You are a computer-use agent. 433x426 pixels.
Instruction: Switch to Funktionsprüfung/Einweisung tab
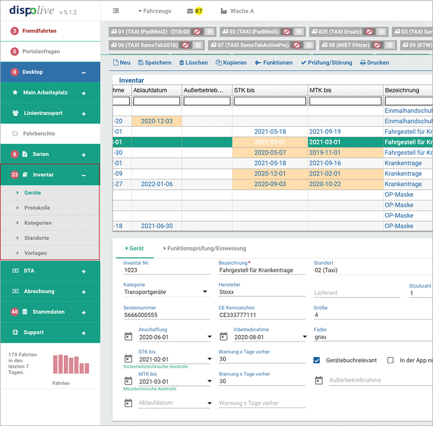[x=204, y=248]
